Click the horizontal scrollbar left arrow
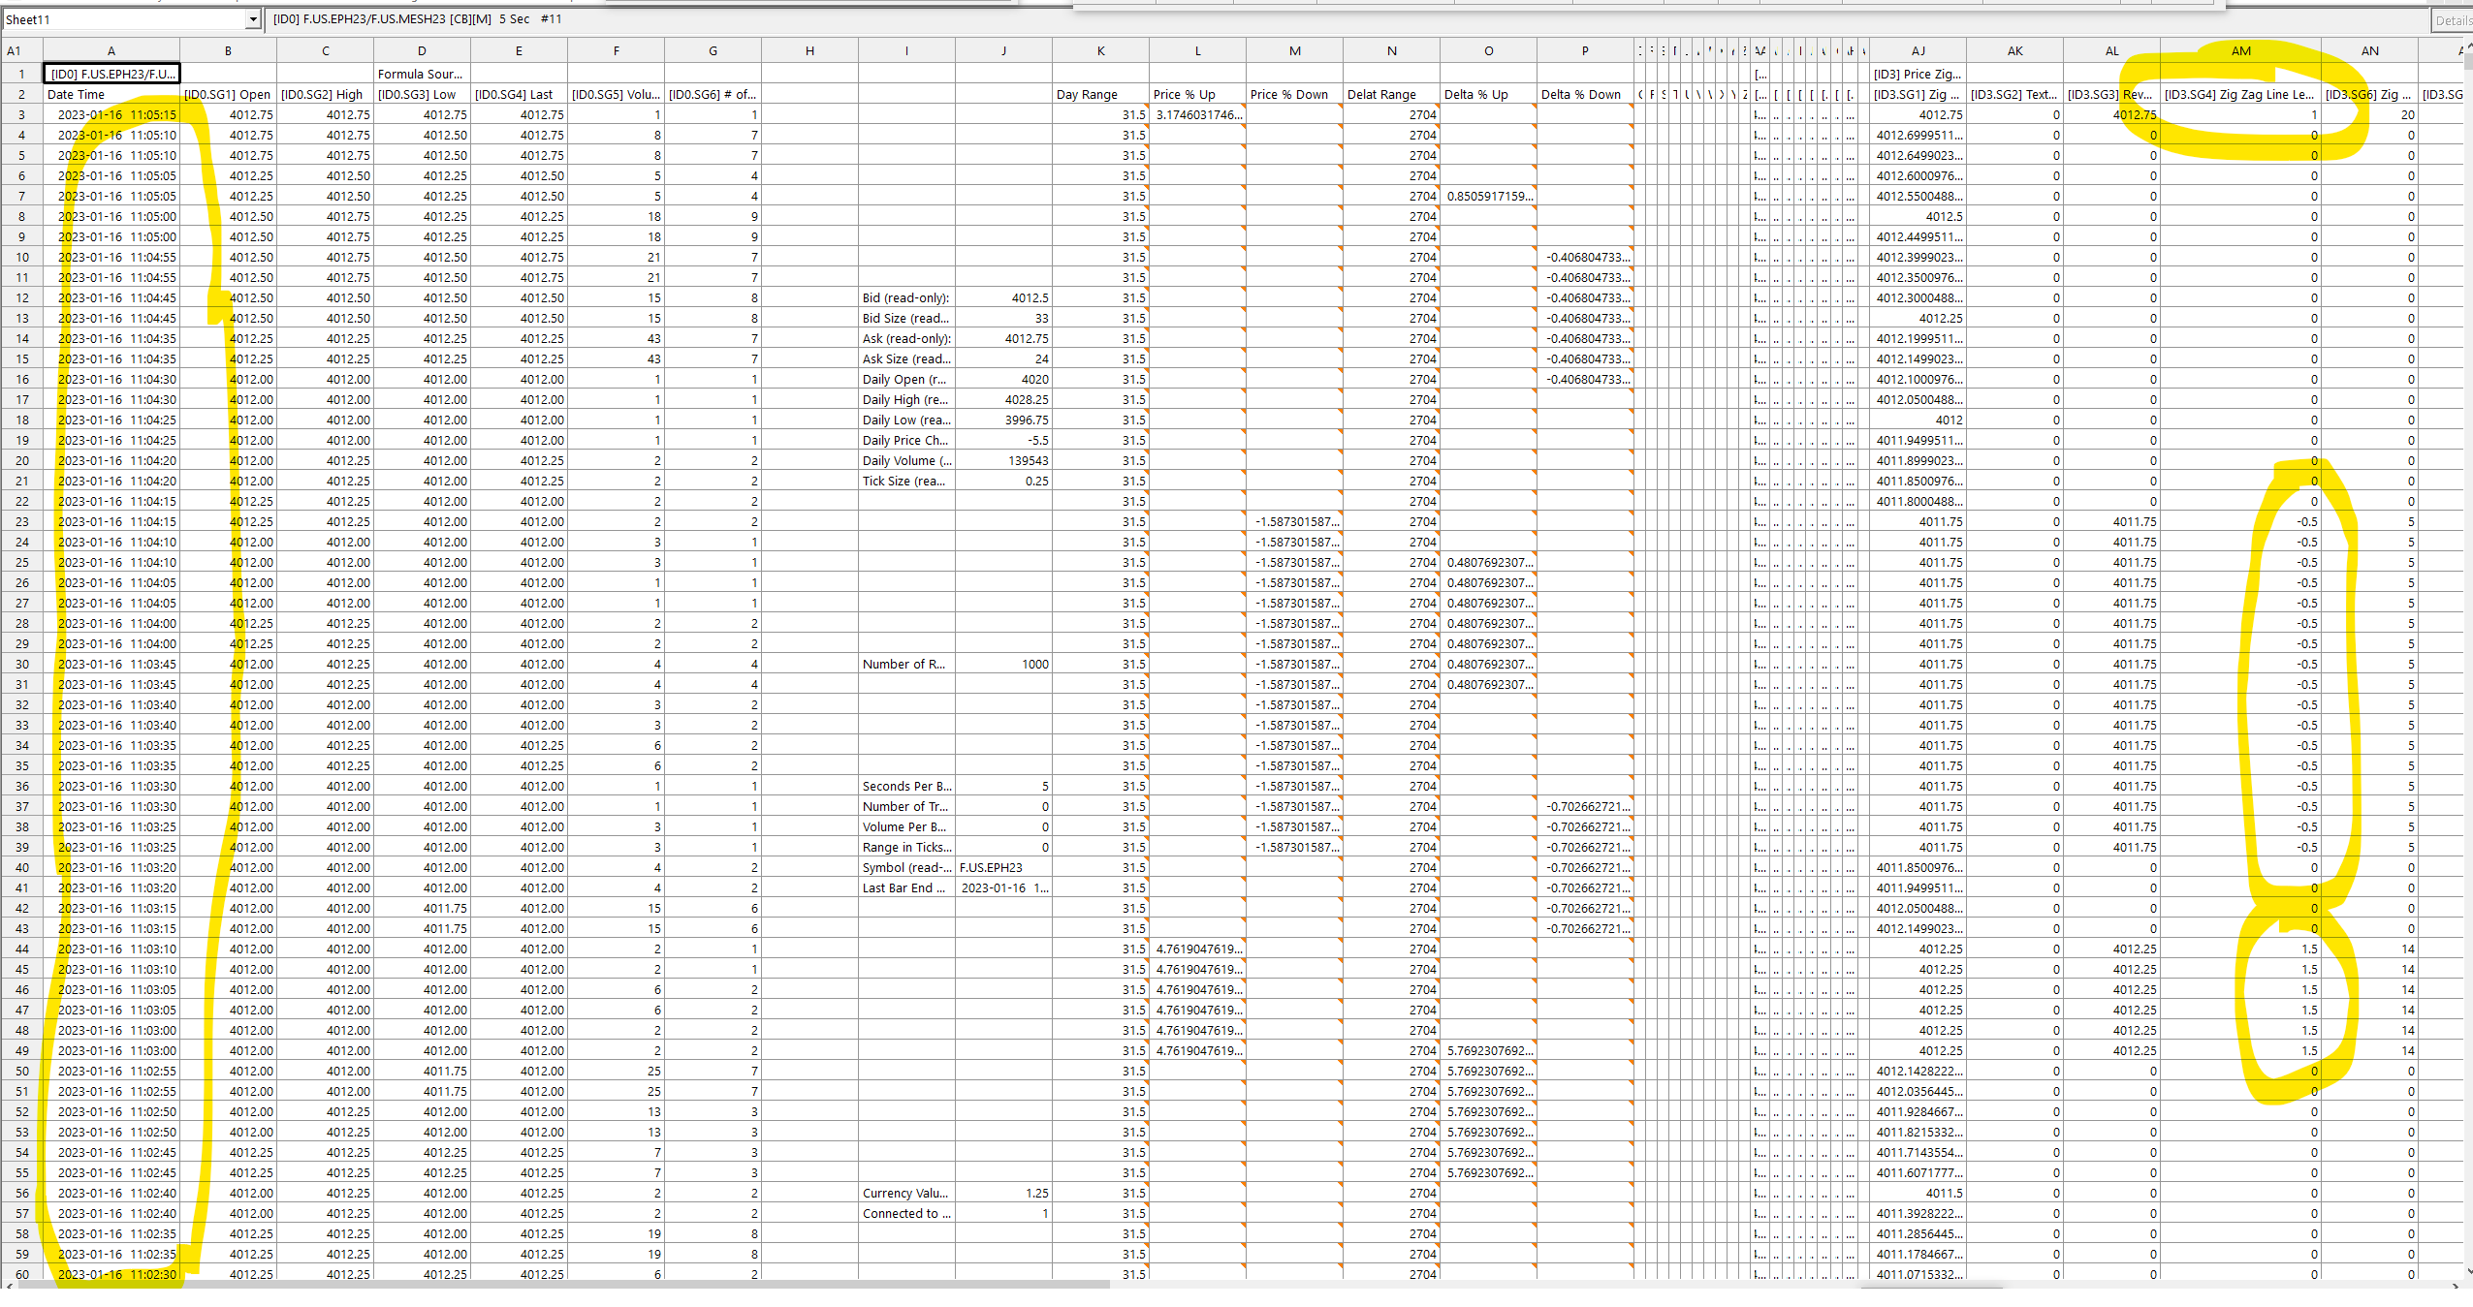 pos(9,1287)
